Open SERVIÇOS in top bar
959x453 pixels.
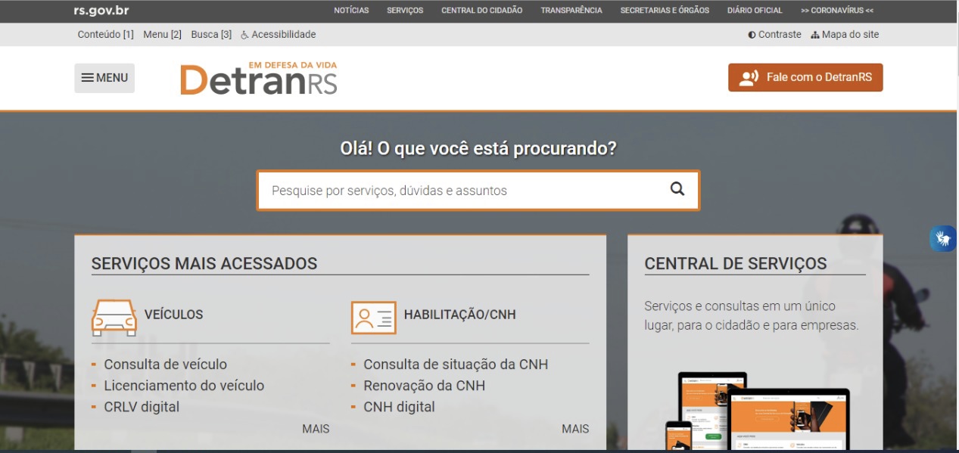pyautogui.click(x=405, y=11)
